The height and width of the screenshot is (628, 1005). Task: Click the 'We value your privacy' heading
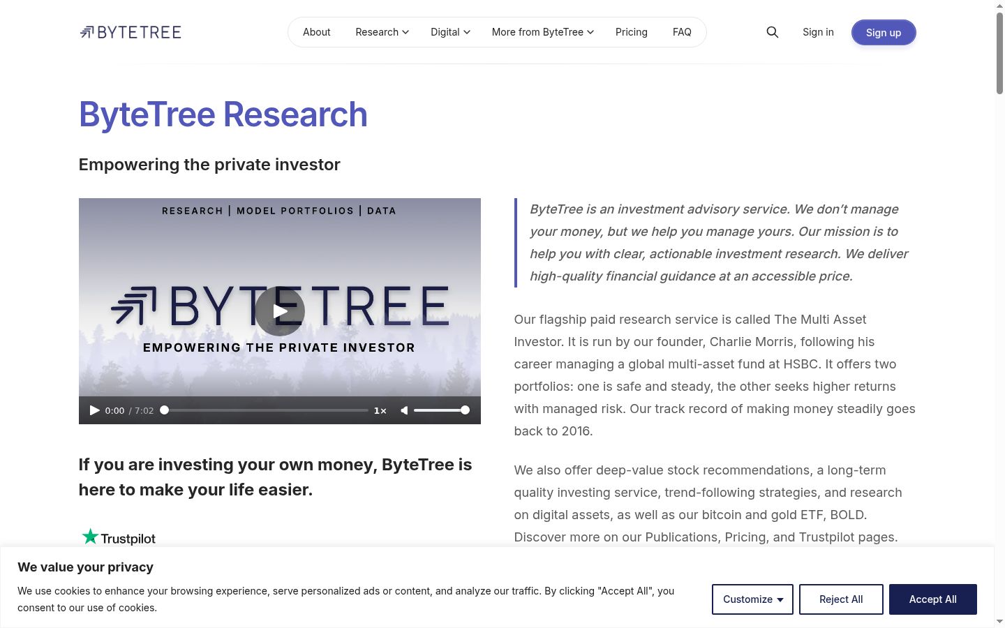(x=85, y=567)
